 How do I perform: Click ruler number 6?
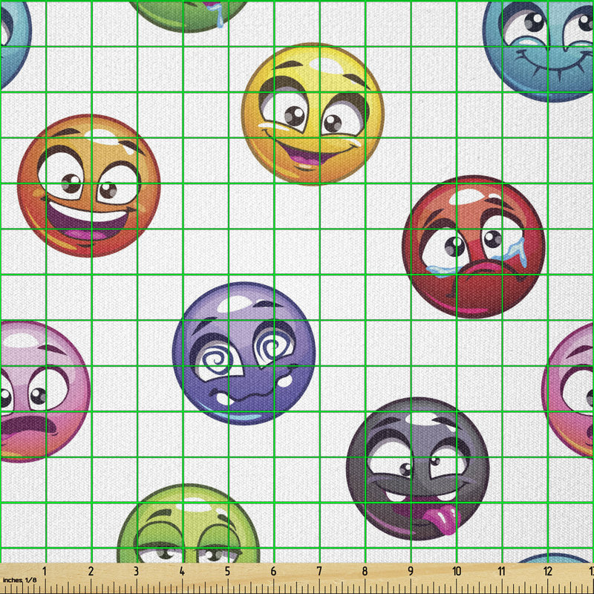(x=273, y=571)
